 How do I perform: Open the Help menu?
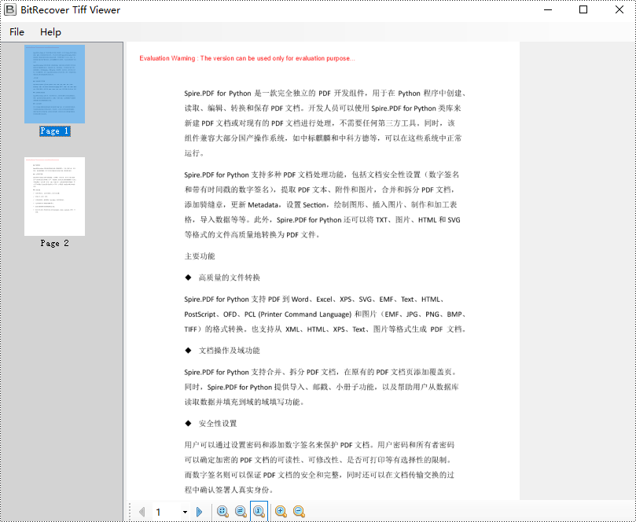[50, 32]
